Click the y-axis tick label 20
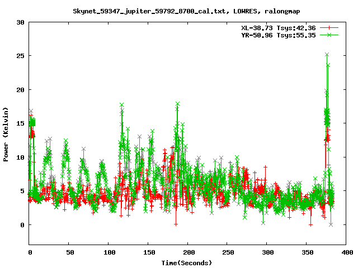The image size is (358, 268). coord(20,90)
